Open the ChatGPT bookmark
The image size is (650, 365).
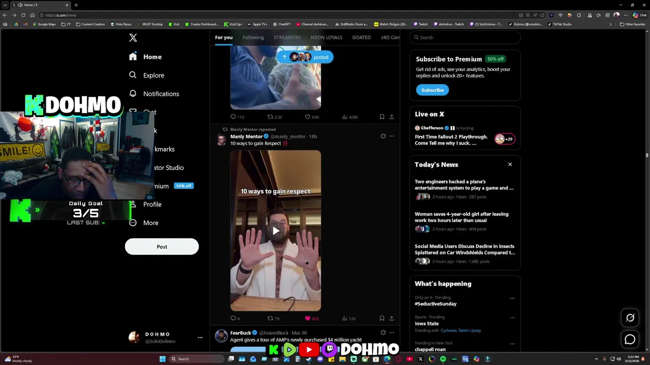[x=282, y=24]
